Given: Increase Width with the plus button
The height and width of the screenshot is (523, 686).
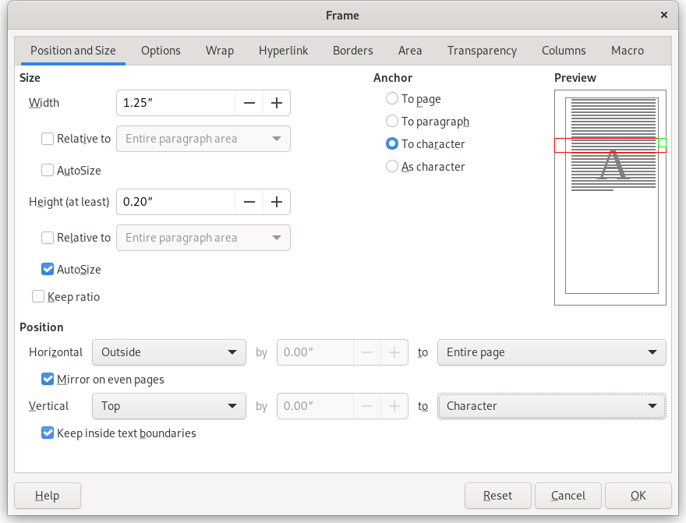Looking at the screenshot, I should (x=276, y=103).
